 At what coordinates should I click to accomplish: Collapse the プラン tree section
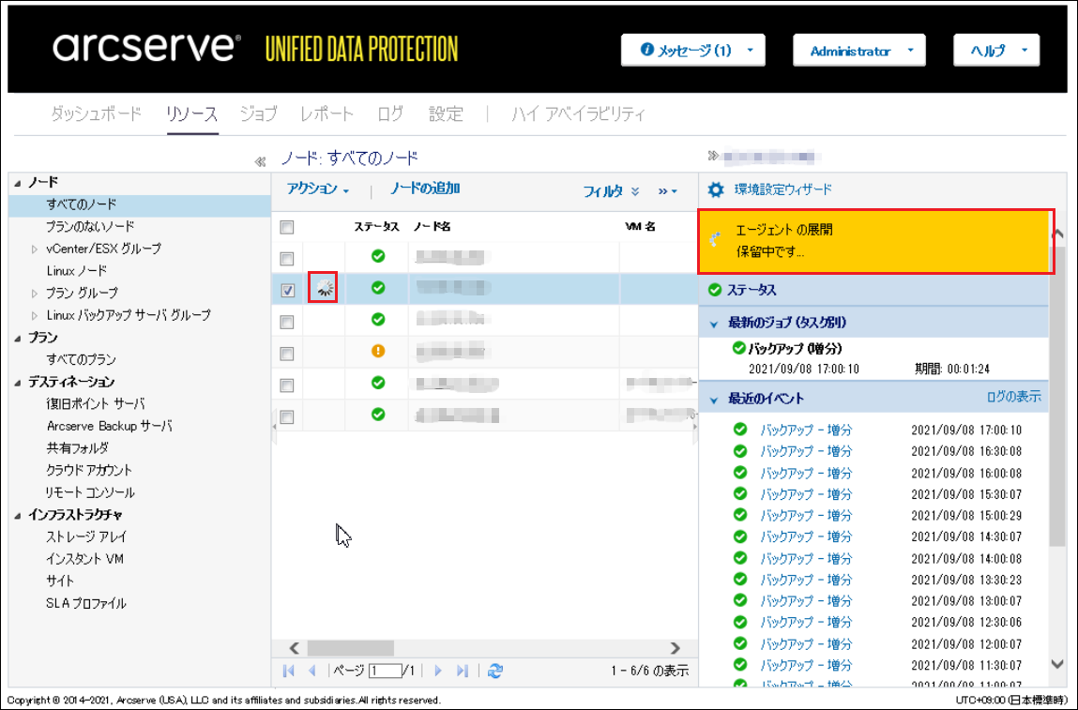(18, 339)
